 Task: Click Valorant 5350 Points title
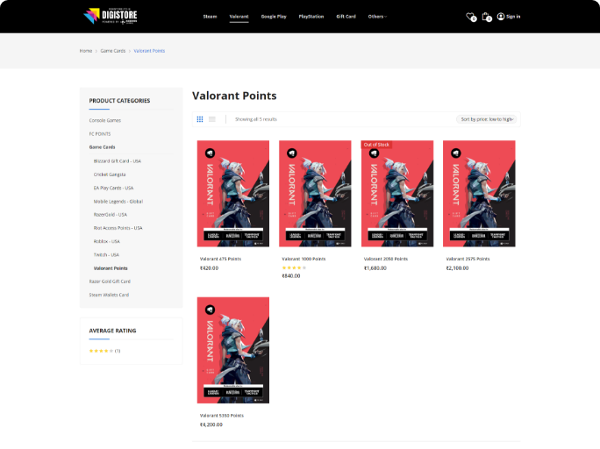coord(222,416)
